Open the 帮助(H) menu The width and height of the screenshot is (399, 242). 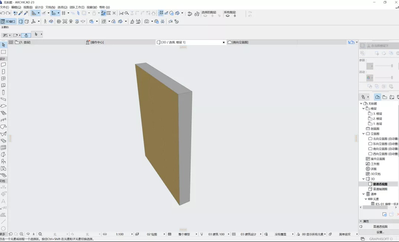click(105, 7)
